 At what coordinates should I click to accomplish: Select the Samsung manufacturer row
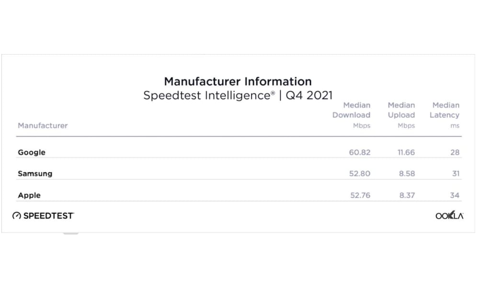(239, 174)
